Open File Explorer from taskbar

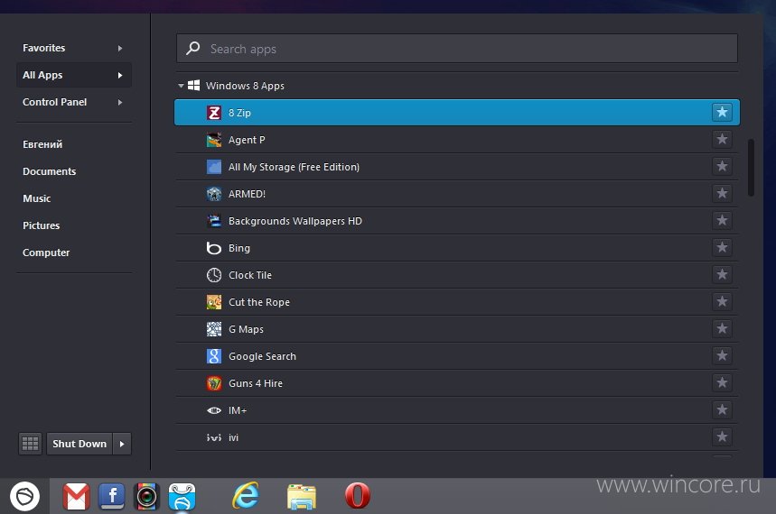(x=302, y=496)
